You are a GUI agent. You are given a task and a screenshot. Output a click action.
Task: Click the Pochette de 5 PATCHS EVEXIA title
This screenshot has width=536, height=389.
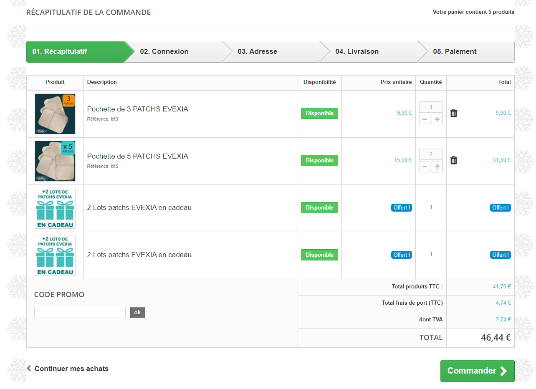pyautogui.click(x=137, y=156)
